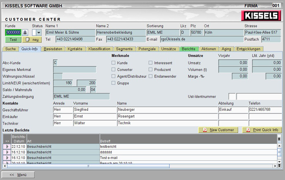Open the Klassifikation tab

(99, 49)
